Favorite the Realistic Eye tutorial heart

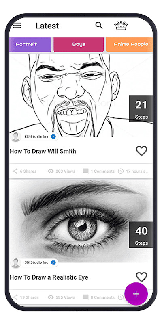[141, 277]
